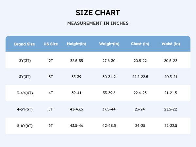196x147 pixels.
Task: Click the 4-5Y(5T) brand size cell
Action: tap(25, 109)
